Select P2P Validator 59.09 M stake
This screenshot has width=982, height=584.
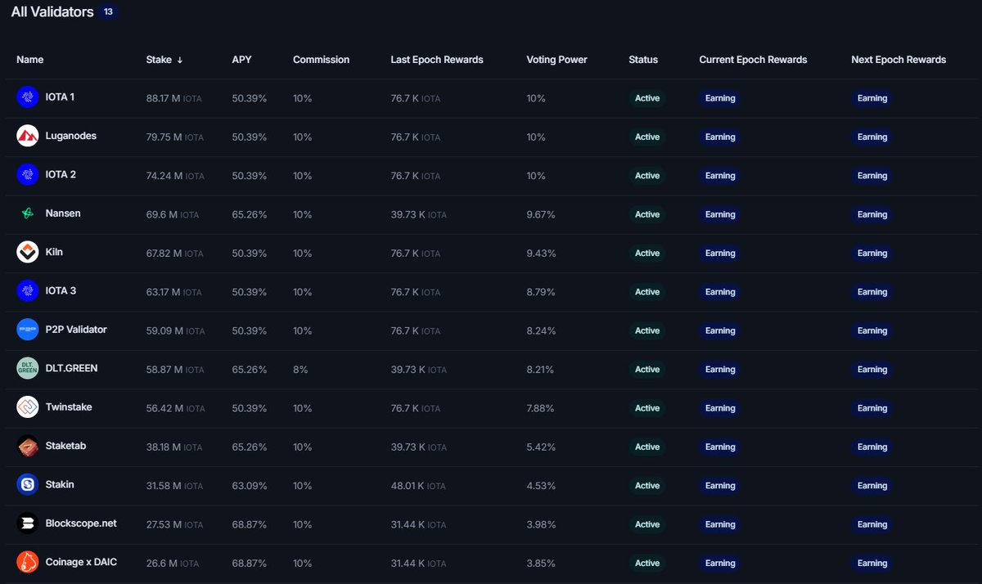(175, 331)
